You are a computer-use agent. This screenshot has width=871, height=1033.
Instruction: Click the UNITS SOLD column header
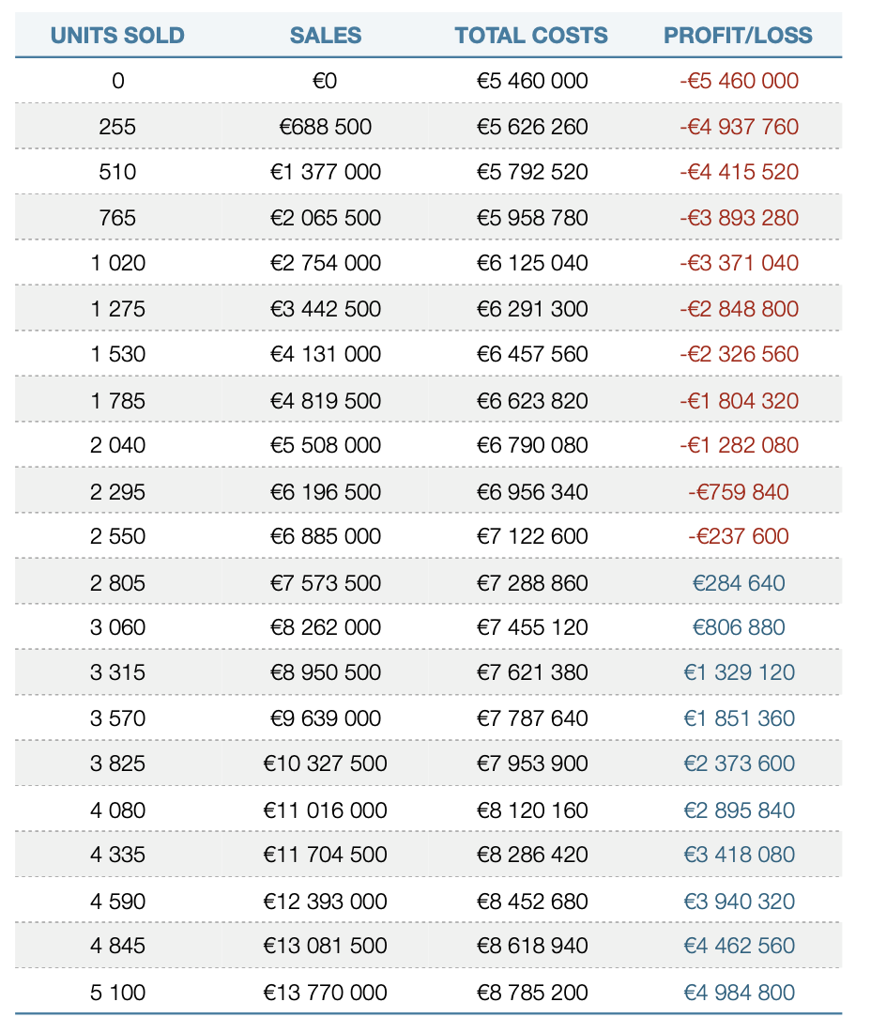click(117, 36)
